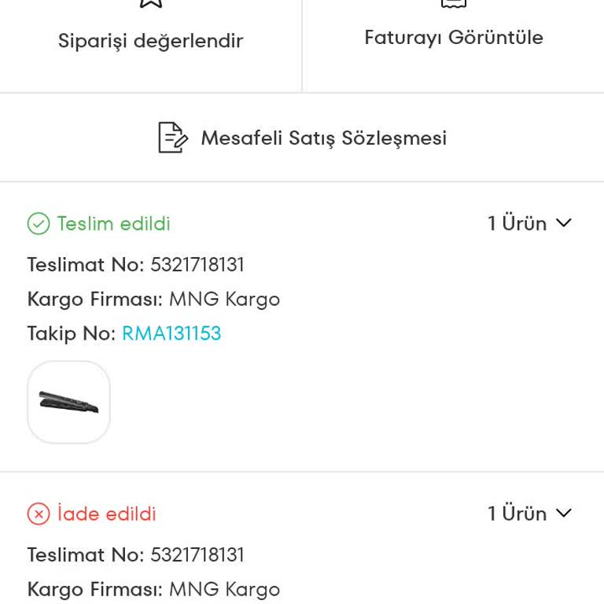This screenshot has width=604, height=604.
Task: Tap the red İade edildi status text
Action: click(x=107, y=514)
